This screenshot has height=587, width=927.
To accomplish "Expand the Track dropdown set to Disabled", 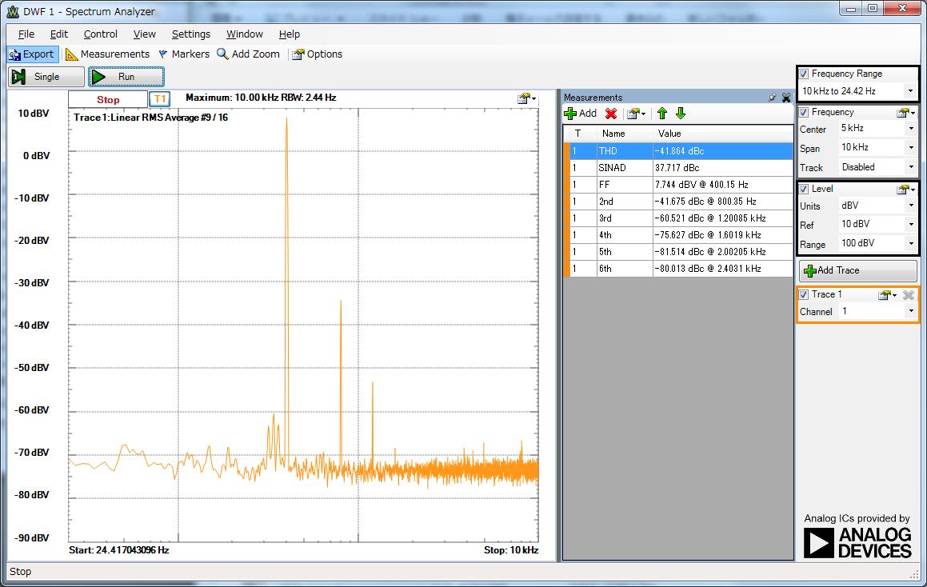I will click(x=911, y=167).
